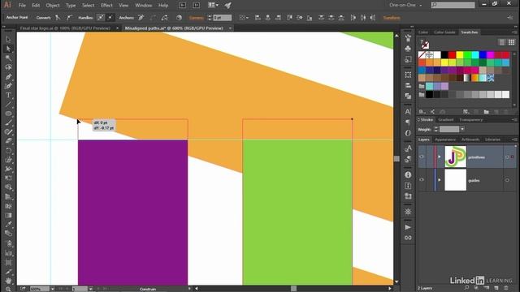
Task: Select the Lasso tool
Action: (8, 67)
